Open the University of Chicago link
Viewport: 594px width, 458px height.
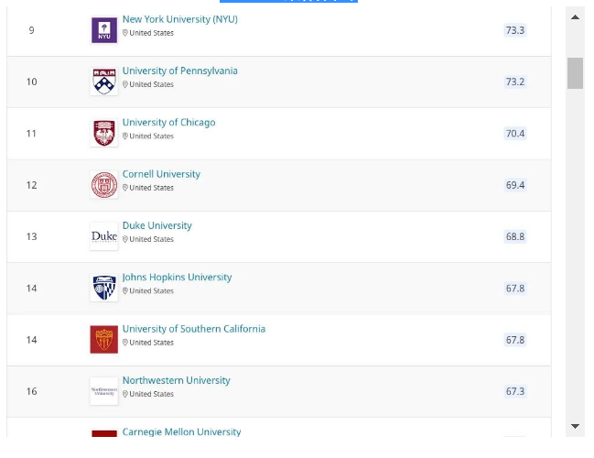tap(169, 123)
